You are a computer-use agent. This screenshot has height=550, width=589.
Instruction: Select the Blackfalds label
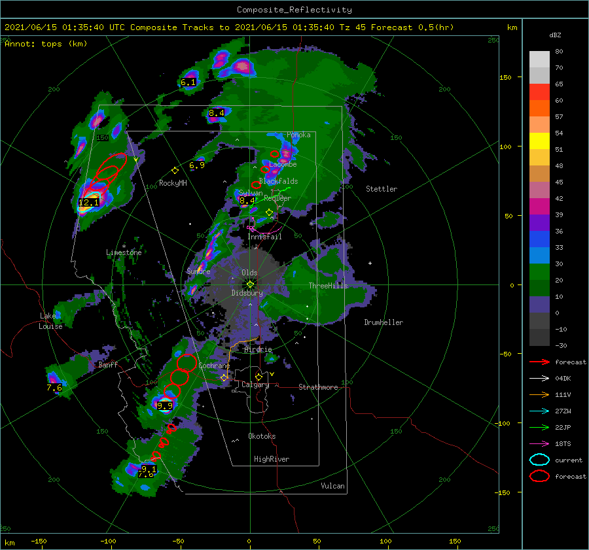(278, 181)
